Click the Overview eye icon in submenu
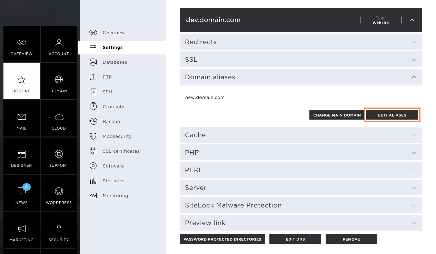 click(93, 32)
